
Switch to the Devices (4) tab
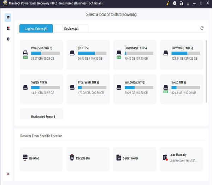[71, 29]
